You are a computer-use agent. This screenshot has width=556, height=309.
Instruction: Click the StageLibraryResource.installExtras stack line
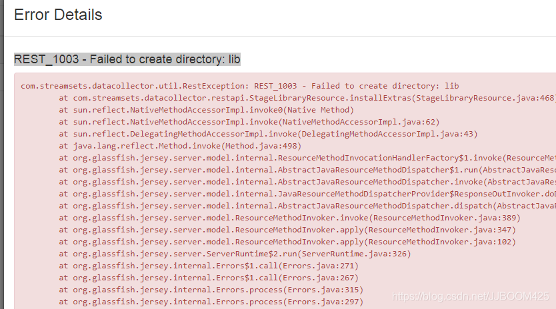pyautogui.click(x=307, y=98)
